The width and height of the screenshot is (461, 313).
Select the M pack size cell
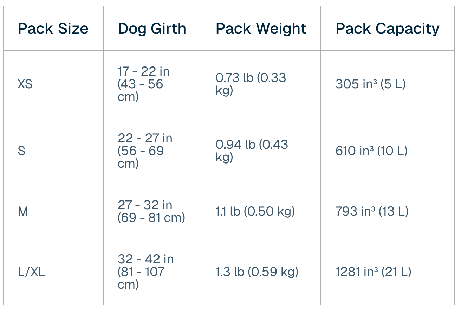click(x=23, y=211)
